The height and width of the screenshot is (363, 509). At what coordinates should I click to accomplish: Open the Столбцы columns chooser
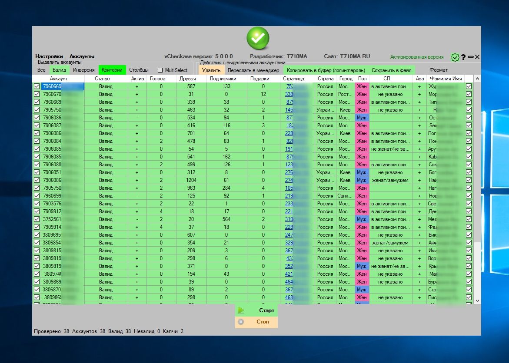(x=139, y=70)
